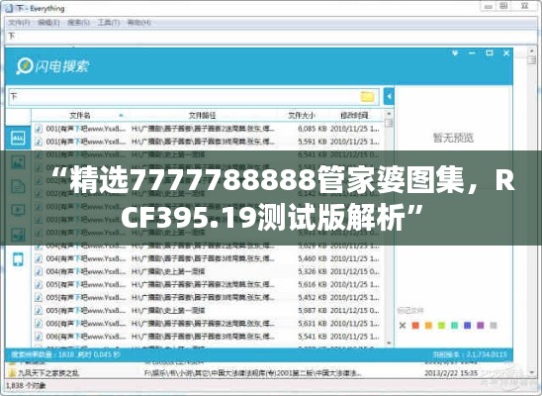Sort results by 文件大小 column header
Image resolution: width=542 pixels, height=396 pixels.
click(302, 115)
